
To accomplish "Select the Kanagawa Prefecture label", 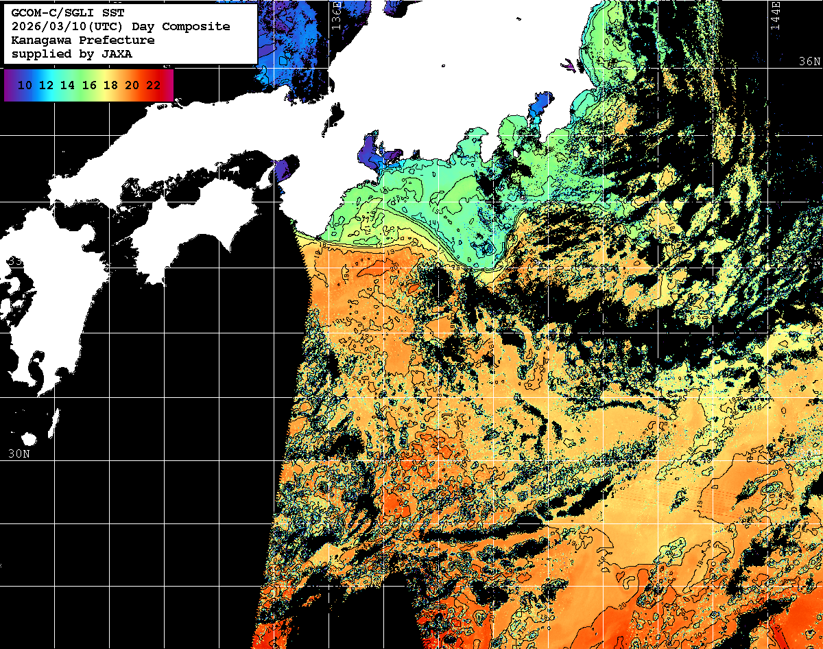I will tap(82, 40).
